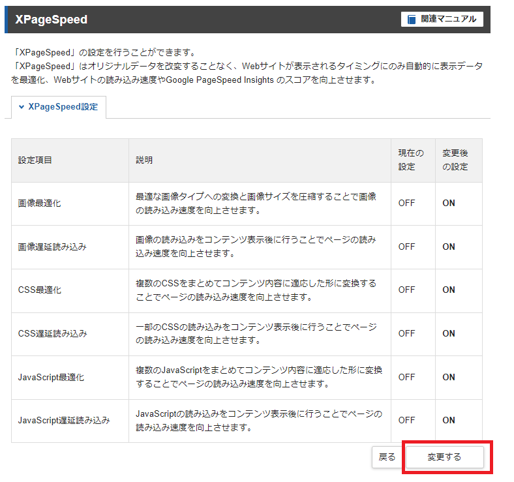This screenshot has width=514, height=482.
Task: Select the CSS最適化 row label
Action: click(x=40, y=290)
